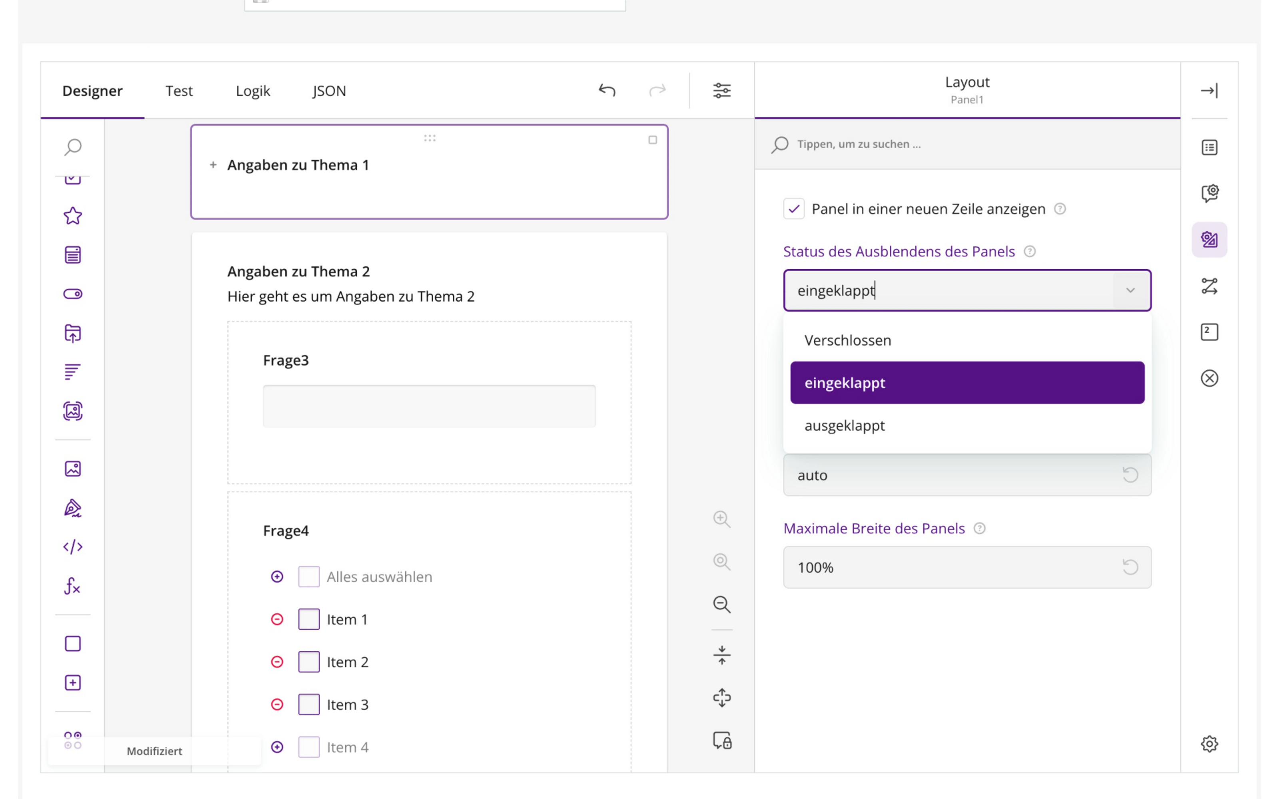Select the Expression fx toolbox item
1279x799 pixels.
coord(73,586)
